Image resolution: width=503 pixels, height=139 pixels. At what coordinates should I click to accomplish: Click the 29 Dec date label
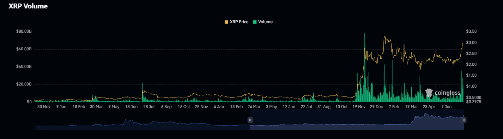click(377, 107)
